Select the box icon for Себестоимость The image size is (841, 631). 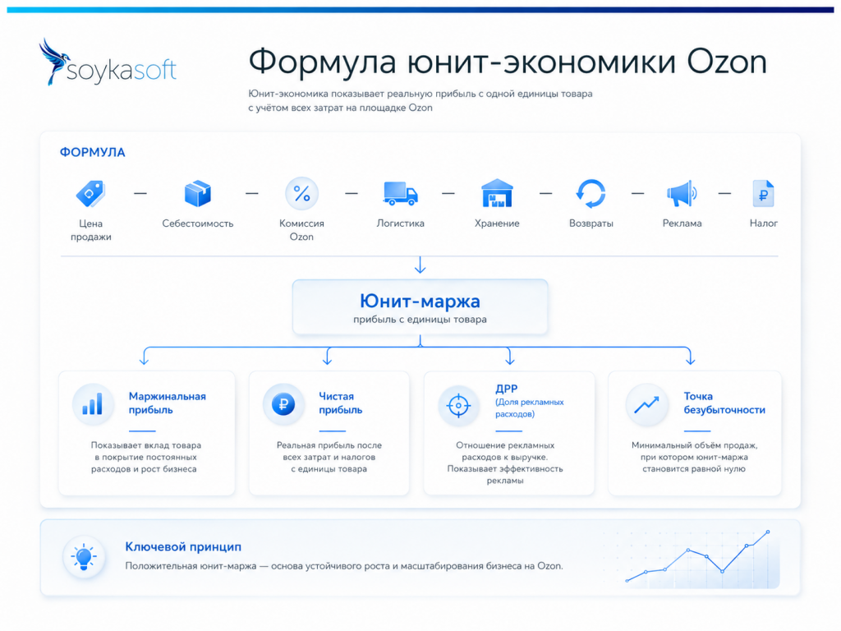[x=197, y=193]
